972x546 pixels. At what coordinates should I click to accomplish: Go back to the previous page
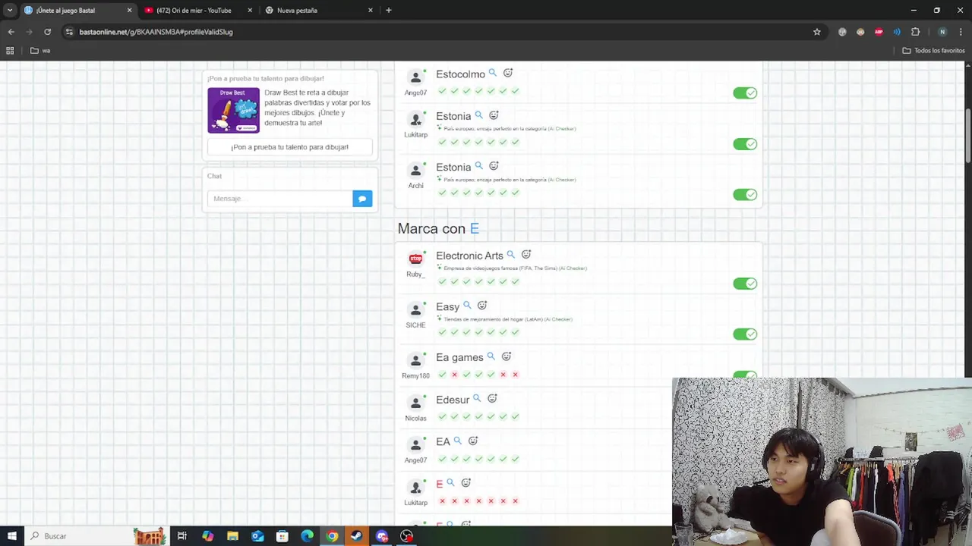click(x=11, y=32)
